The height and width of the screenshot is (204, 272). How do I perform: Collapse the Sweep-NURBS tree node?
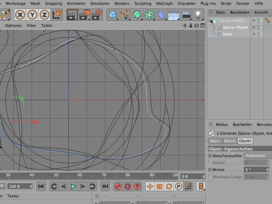(x=209, y=20)
